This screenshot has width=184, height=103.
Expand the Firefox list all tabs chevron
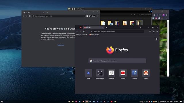pyautogui.click(x=141, y=27)
